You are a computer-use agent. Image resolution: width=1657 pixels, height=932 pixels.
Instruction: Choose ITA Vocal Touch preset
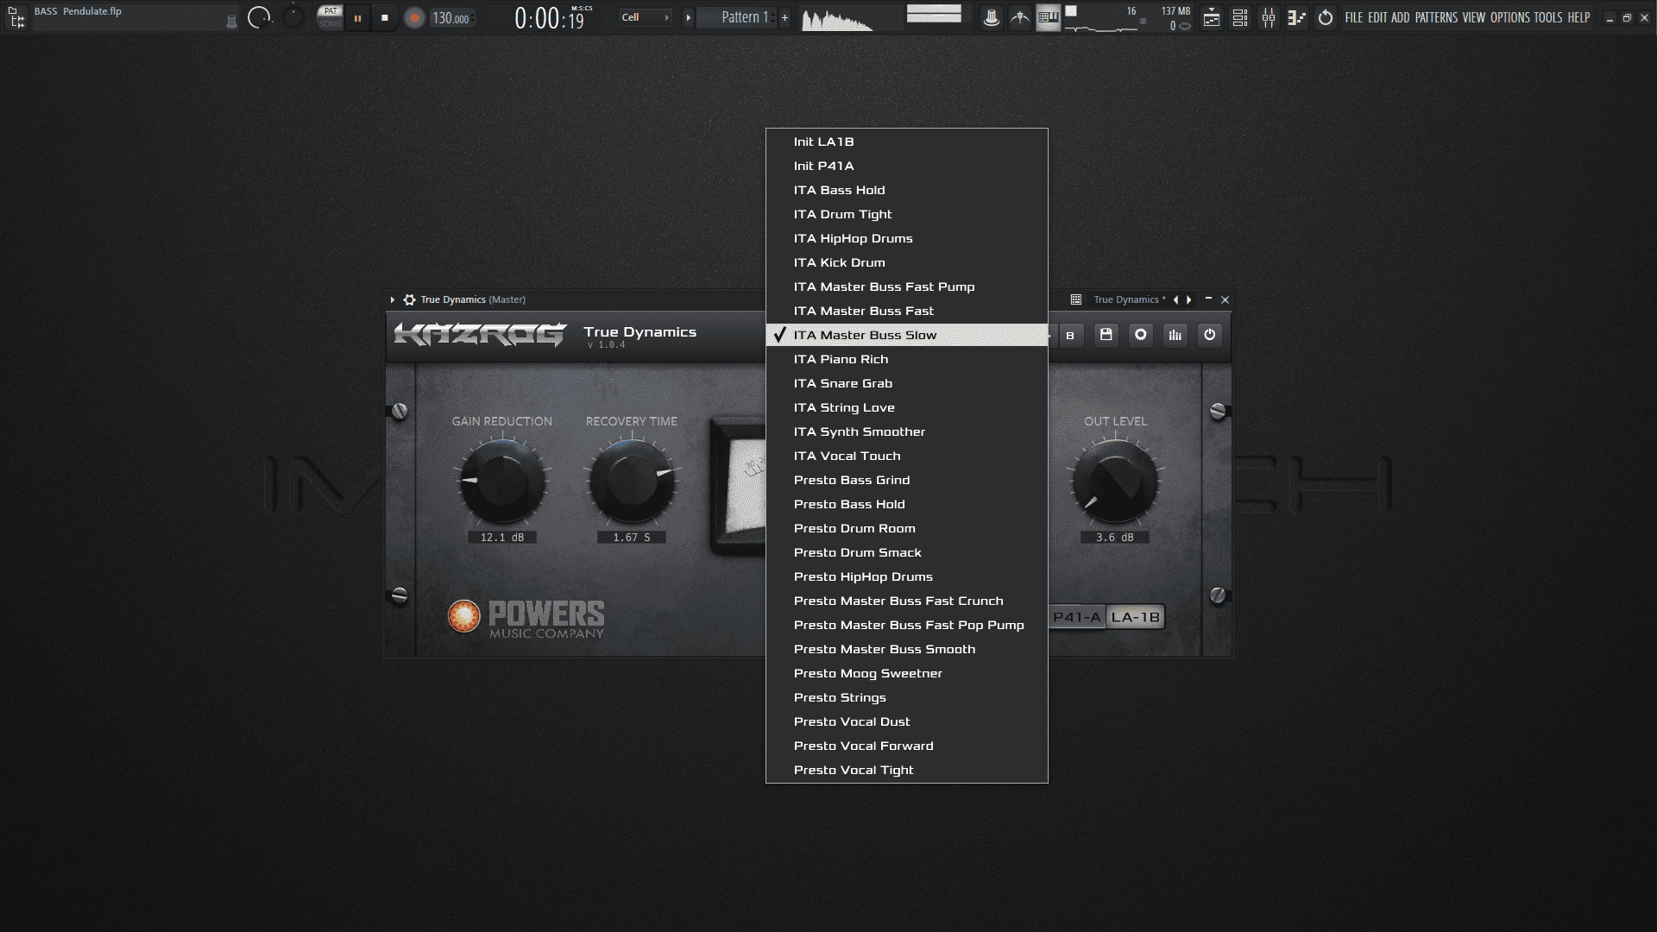point(907,456)
